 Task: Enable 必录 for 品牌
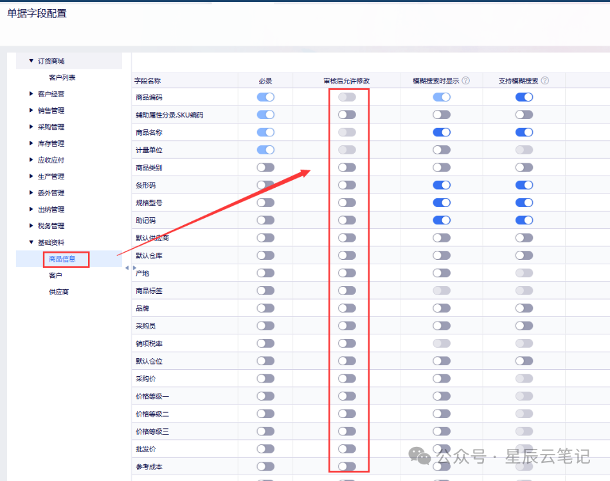click(x=265, y=308)
